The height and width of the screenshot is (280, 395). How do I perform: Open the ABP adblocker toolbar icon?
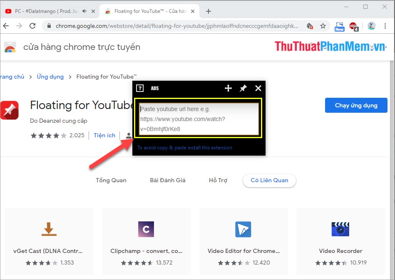tap(353, 26)
